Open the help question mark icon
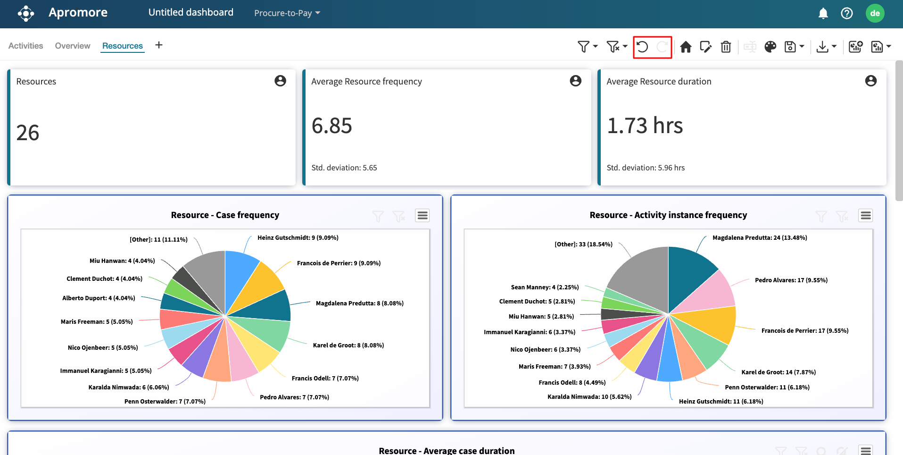Screen dimensions: 903x455 click(x=846, y=13)
